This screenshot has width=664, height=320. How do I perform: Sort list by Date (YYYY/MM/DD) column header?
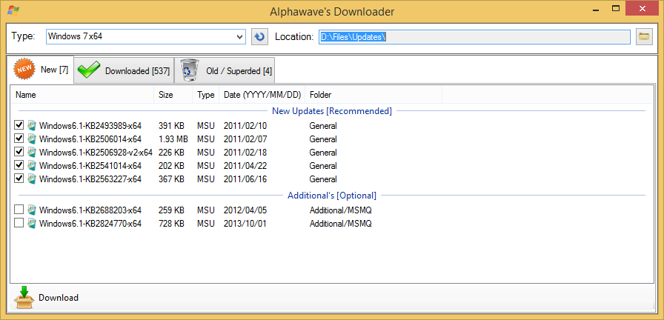[262, 95]
